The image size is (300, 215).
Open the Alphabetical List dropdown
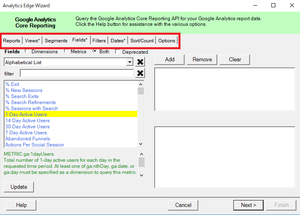point(130,62)
